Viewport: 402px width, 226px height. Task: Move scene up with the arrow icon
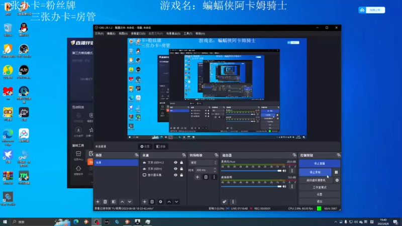tap(122, 202)
